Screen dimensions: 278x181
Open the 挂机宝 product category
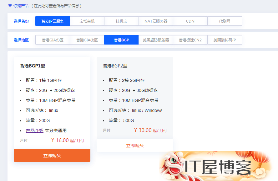[x=121, y=21]
